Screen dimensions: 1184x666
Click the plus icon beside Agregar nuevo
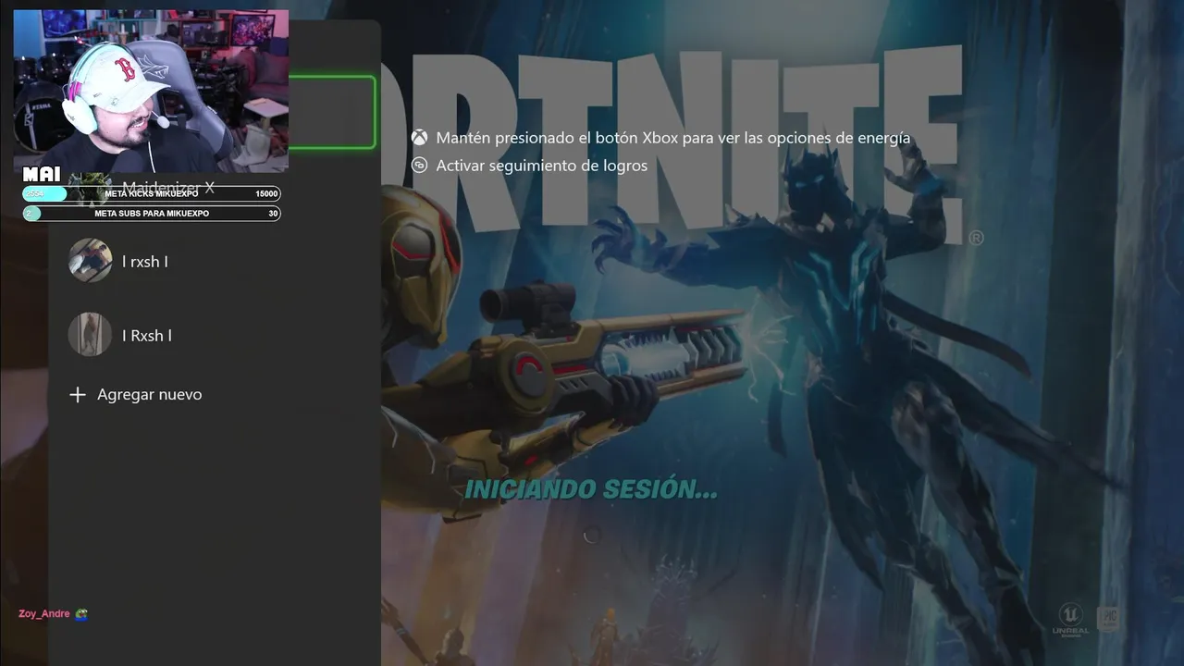(x=78, y=395)
